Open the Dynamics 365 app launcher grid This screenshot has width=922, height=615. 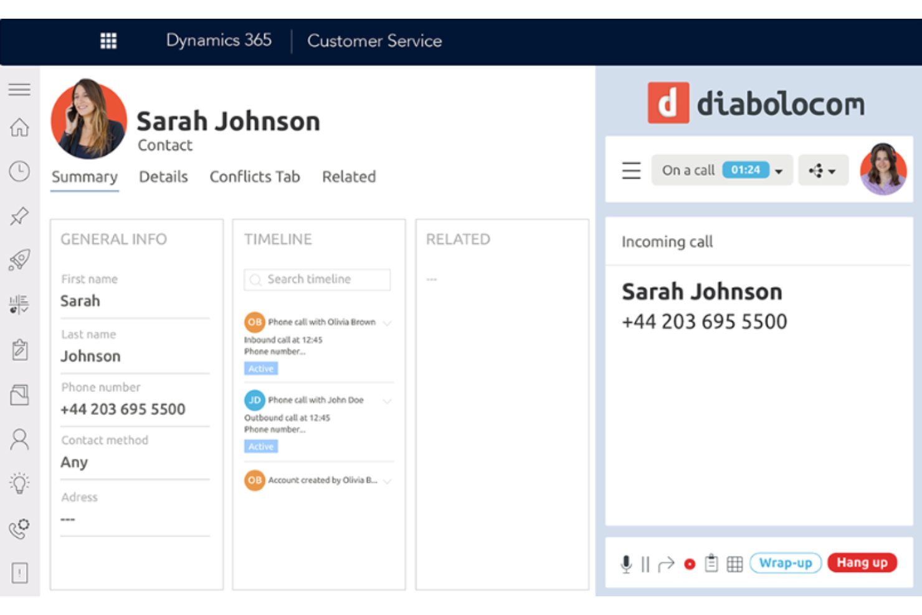[x=108, y=41]
